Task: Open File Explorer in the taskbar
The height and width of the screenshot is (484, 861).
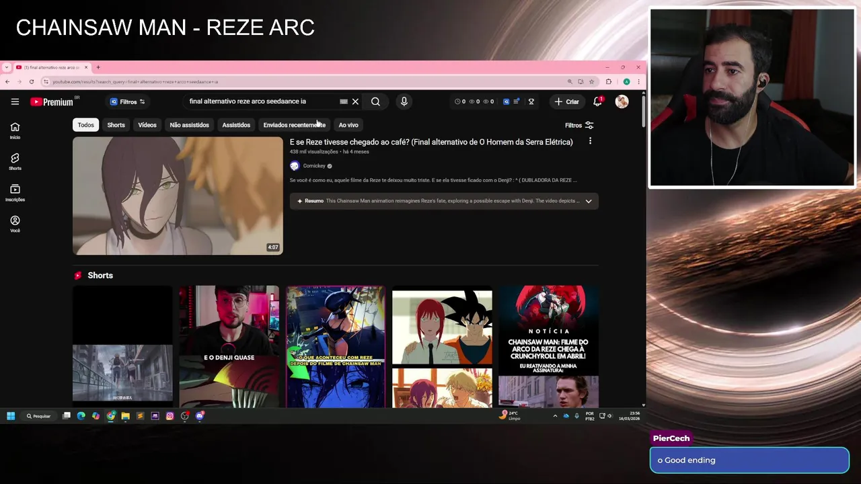Action: pos(125,416)
